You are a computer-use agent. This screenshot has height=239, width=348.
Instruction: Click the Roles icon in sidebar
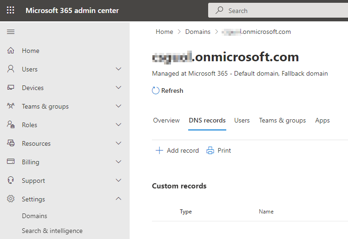click(11, 124)
